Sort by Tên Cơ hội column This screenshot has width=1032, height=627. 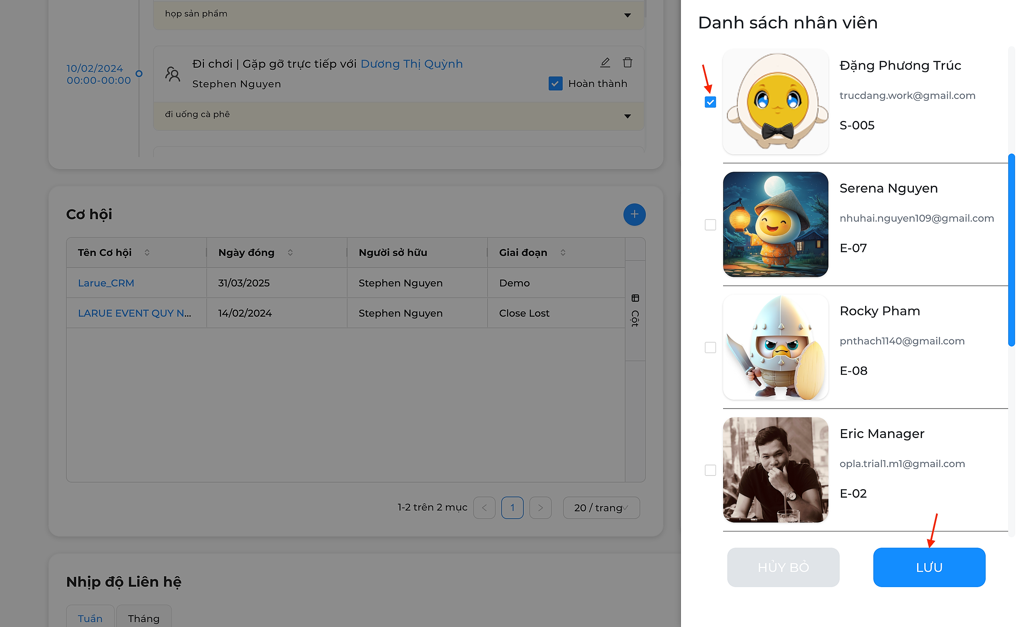click(x=147, y=252)
